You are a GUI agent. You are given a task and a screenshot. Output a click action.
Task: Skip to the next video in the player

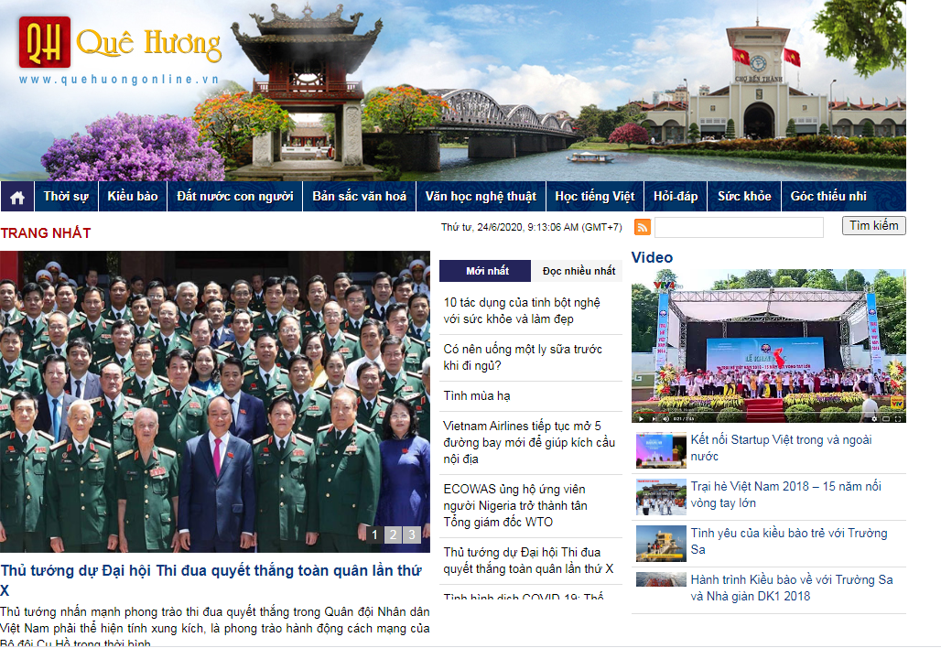tap(654, 419)
